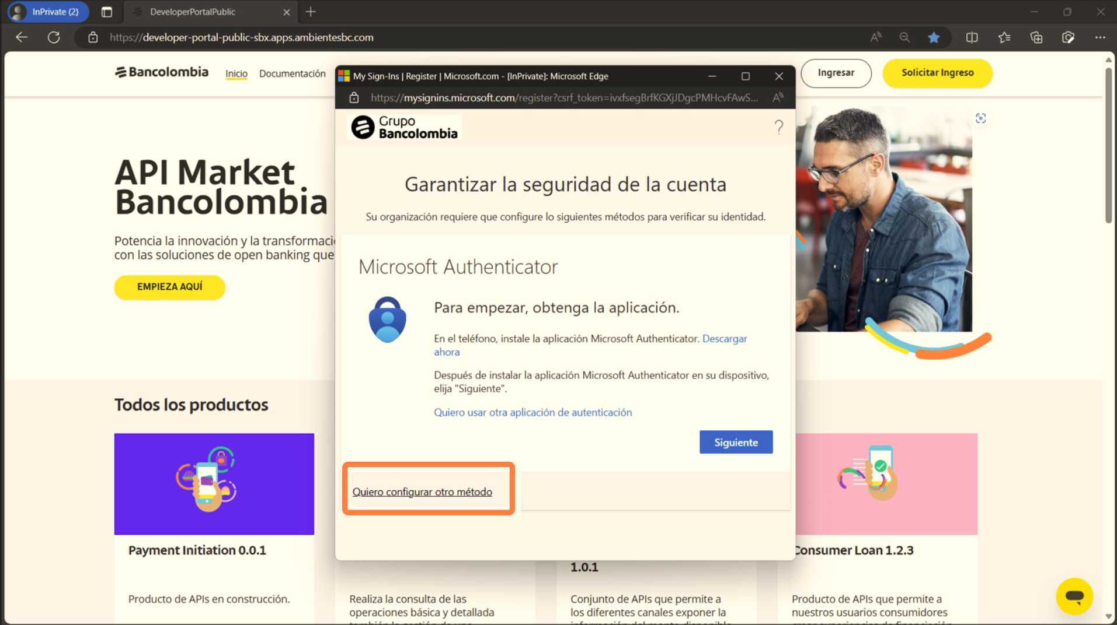Click the Siguiente button
The height and width of the screenshot is (625, 1117).
736,442
